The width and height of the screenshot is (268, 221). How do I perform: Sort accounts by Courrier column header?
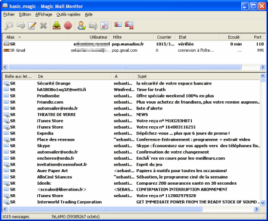pos(164,37)
